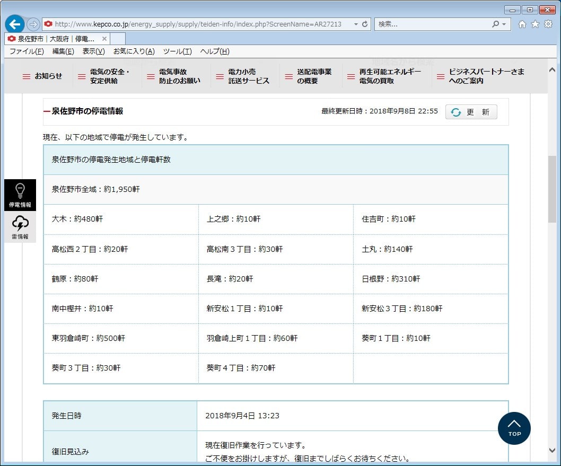Image resolution: width=561 pixels, height=466 pixels.
Task: Open browser tools gear icon
Action: [x=548, y=24]
